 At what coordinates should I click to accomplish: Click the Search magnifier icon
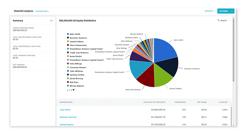[x=219, y=20]
